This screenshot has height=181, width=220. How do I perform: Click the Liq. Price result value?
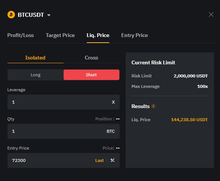(x=189, y=120)
